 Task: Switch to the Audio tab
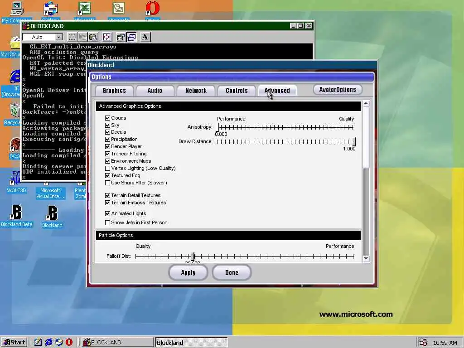155,91
